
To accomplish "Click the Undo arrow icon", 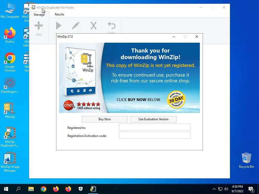I will click(112, 26).
